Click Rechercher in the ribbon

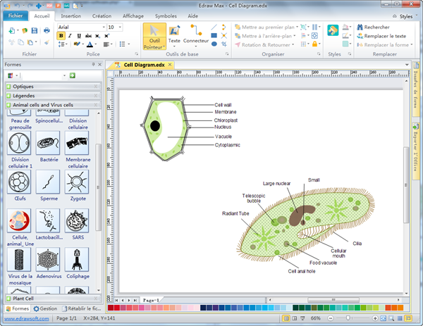tap(376, 27)
